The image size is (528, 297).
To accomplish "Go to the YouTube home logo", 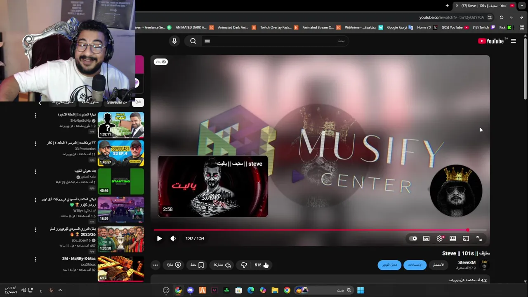I will point(491,41).
